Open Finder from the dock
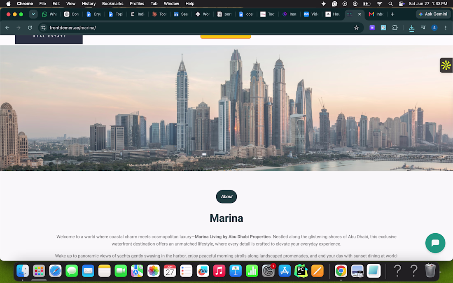This screenshot has height=283, width=453. 23,271
